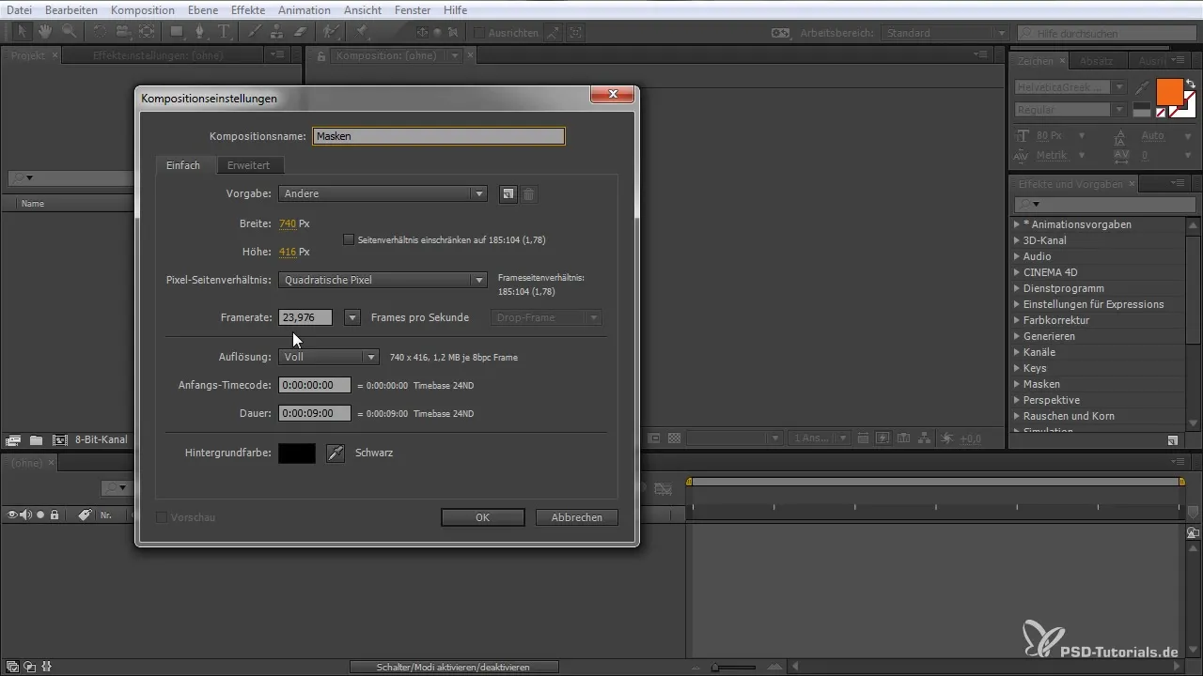1203x676 pixels.
Task: Click new item icon in Effekte und Vorgaben panel
Action: [x=1173, y=439]
